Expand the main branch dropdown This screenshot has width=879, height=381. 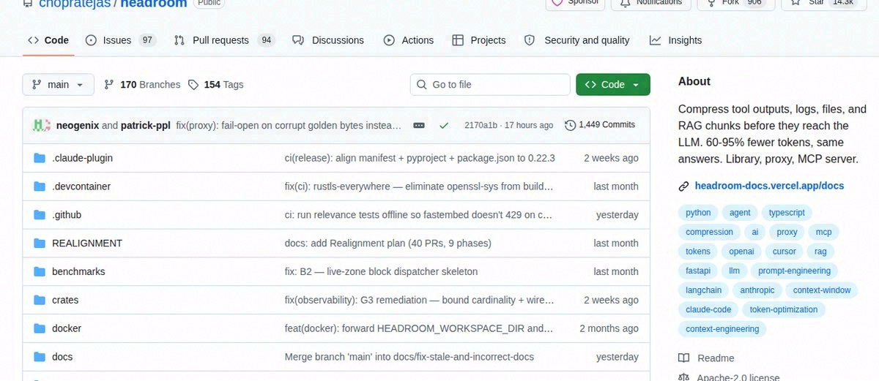59,85
